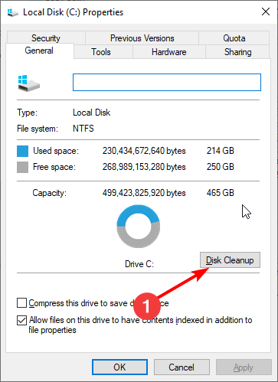Click the drive icon in the title bar
Viewport: 278px width, 382px height.
click(12, 12)
